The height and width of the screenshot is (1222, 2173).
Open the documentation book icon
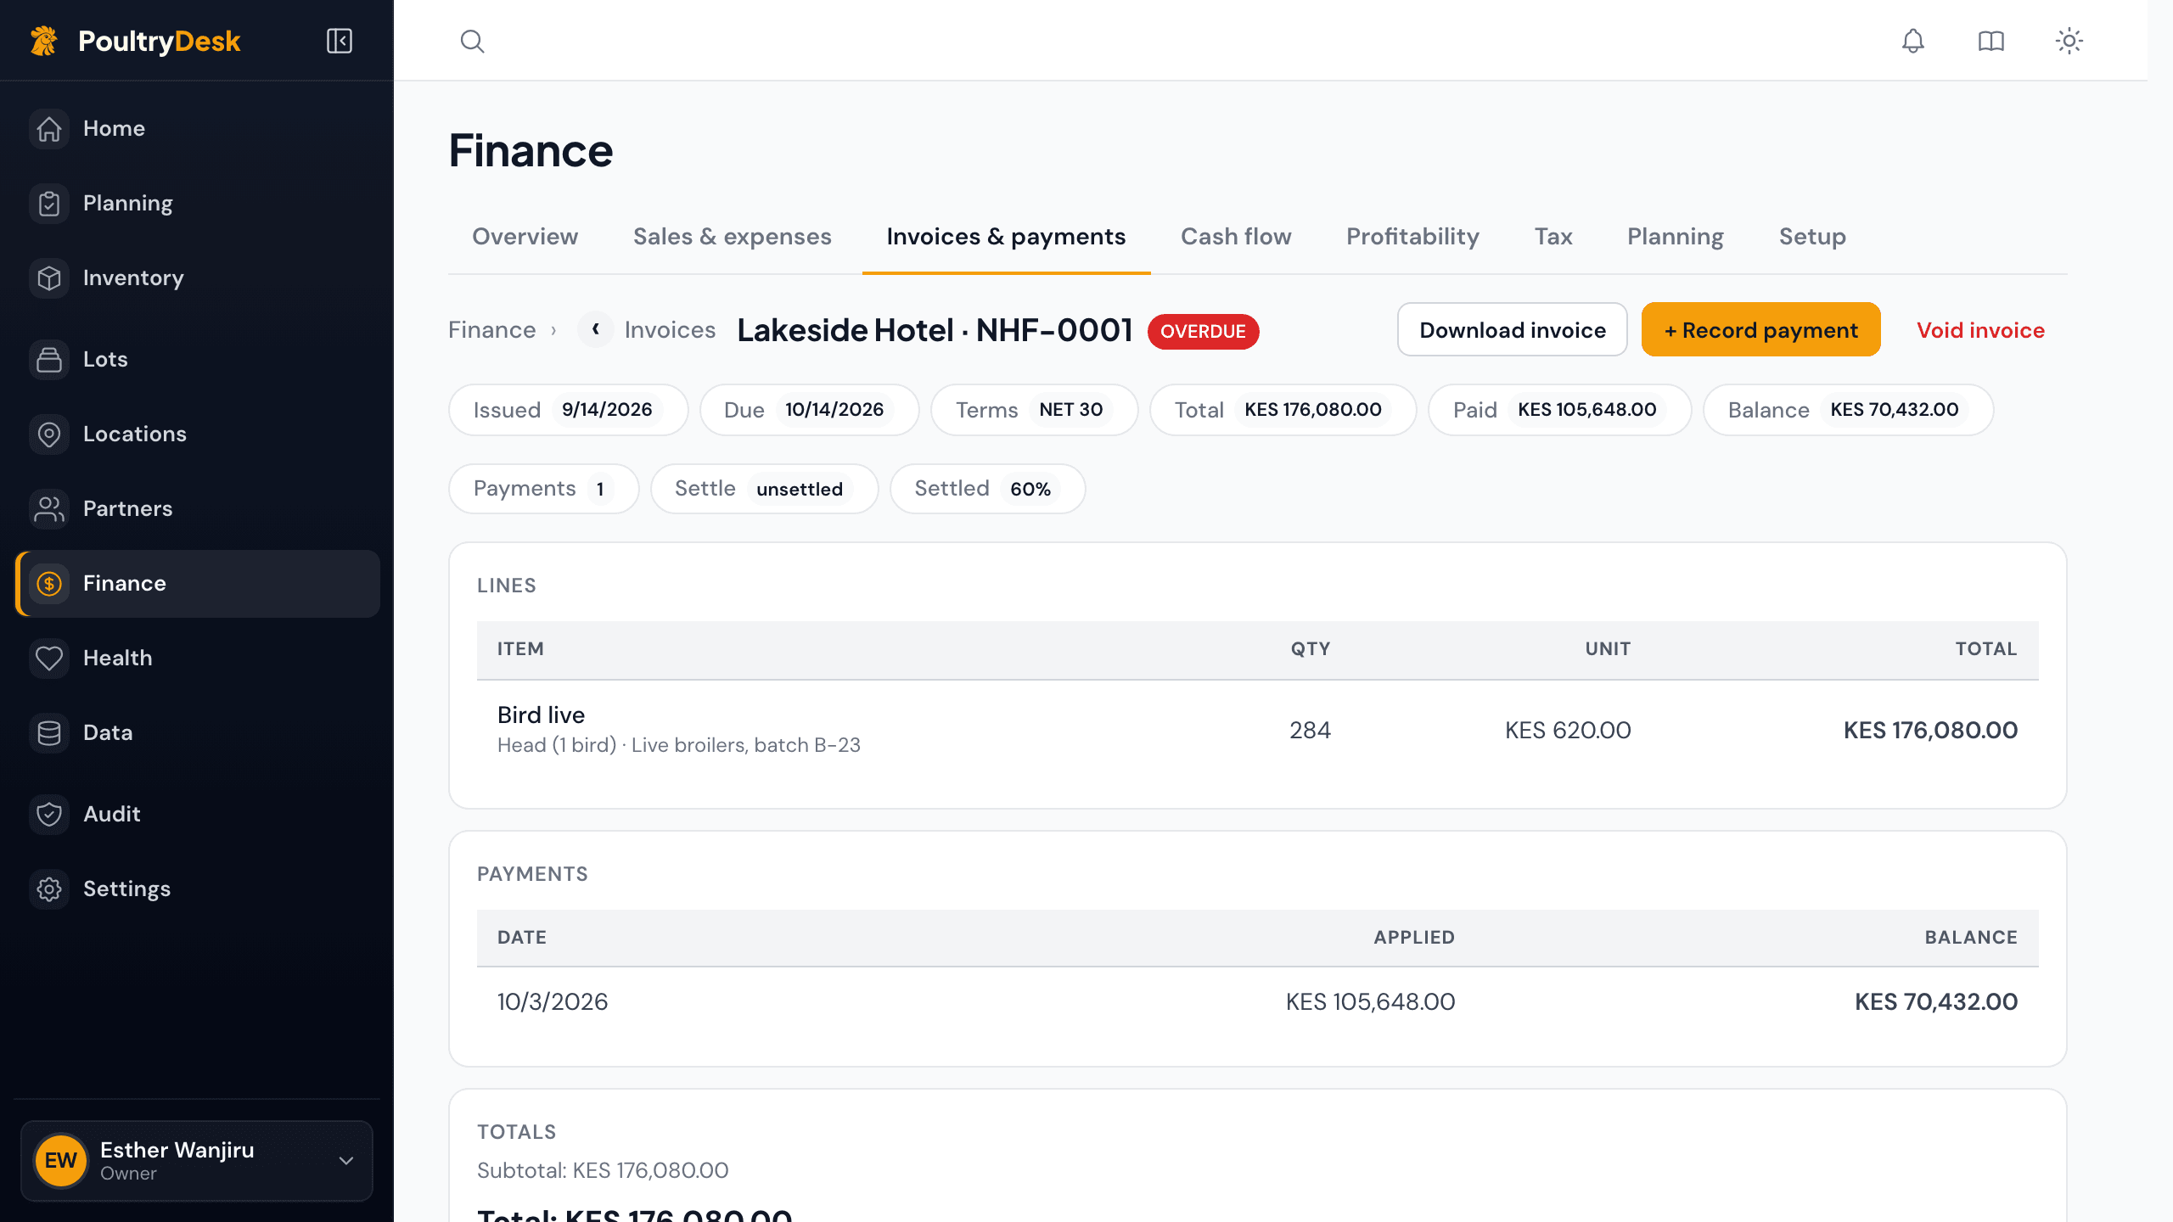[1991, 41]
